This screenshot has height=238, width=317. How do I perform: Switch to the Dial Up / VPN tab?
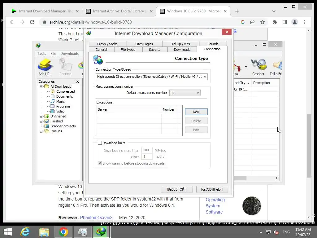[x=180, y=44]
